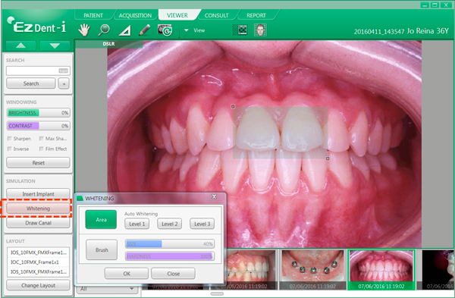Click the face grid icon
This screenshot has height=298, width=455.
(260, 30)
